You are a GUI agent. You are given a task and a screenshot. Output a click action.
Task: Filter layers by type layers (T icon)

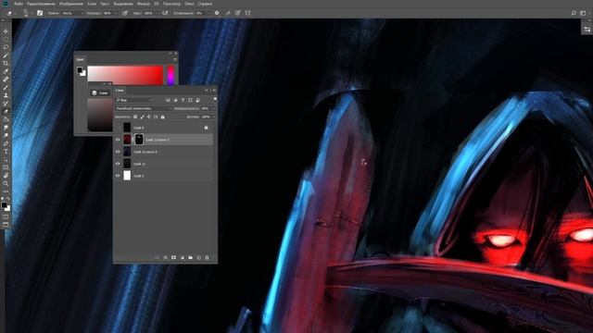point(183,100)
